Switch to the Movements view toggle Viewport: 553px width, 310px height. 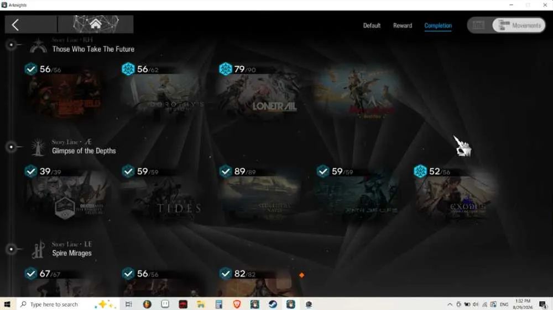pyautogui.click(x=519, y=25)
